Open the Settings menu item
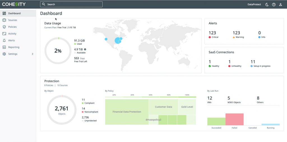Screen dimensions: 287x142 [13, 54]
